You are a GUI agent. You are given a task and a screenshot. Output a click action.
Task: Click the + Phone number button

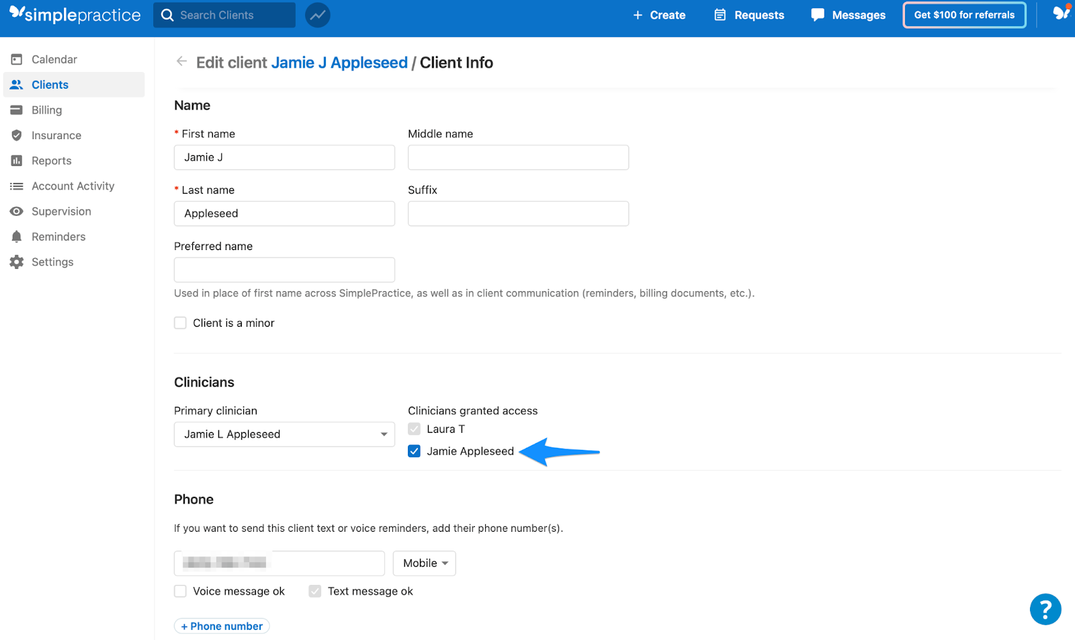pyautogui.click(x=222, y=626)
